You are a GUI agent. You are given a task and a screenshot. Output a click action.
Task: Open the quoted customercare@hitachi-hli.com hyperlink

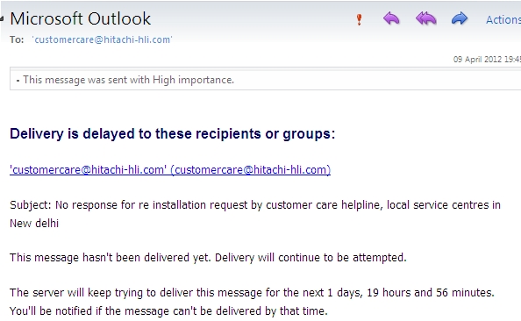point(88,170)
